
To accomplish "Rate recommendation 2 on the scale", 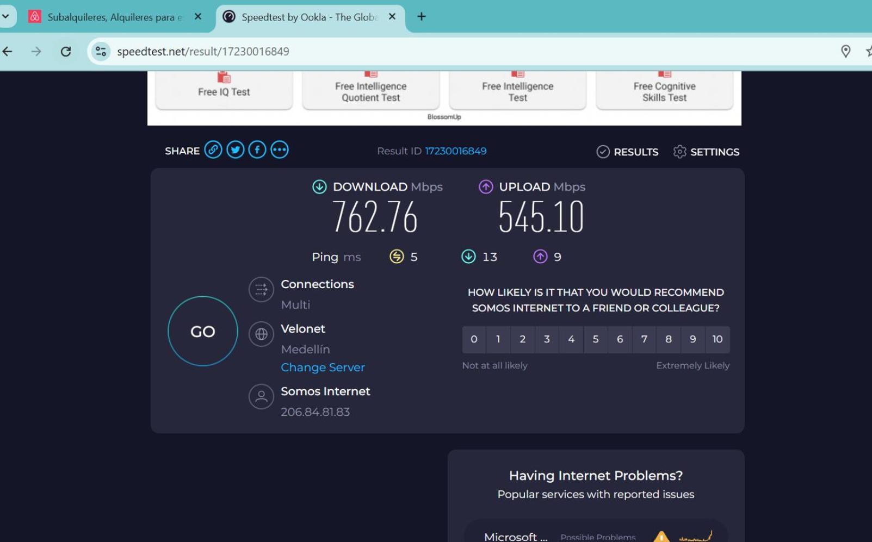I will point(523,339).
